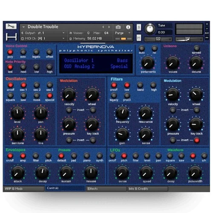Screen dimensions: 213x213
Task: Toggle Oscillators on/off button
Action: [10, 85]
